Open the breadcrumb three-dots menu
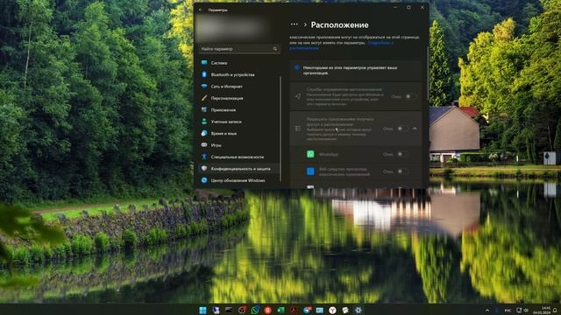561x315 pixels. point(295,24)
